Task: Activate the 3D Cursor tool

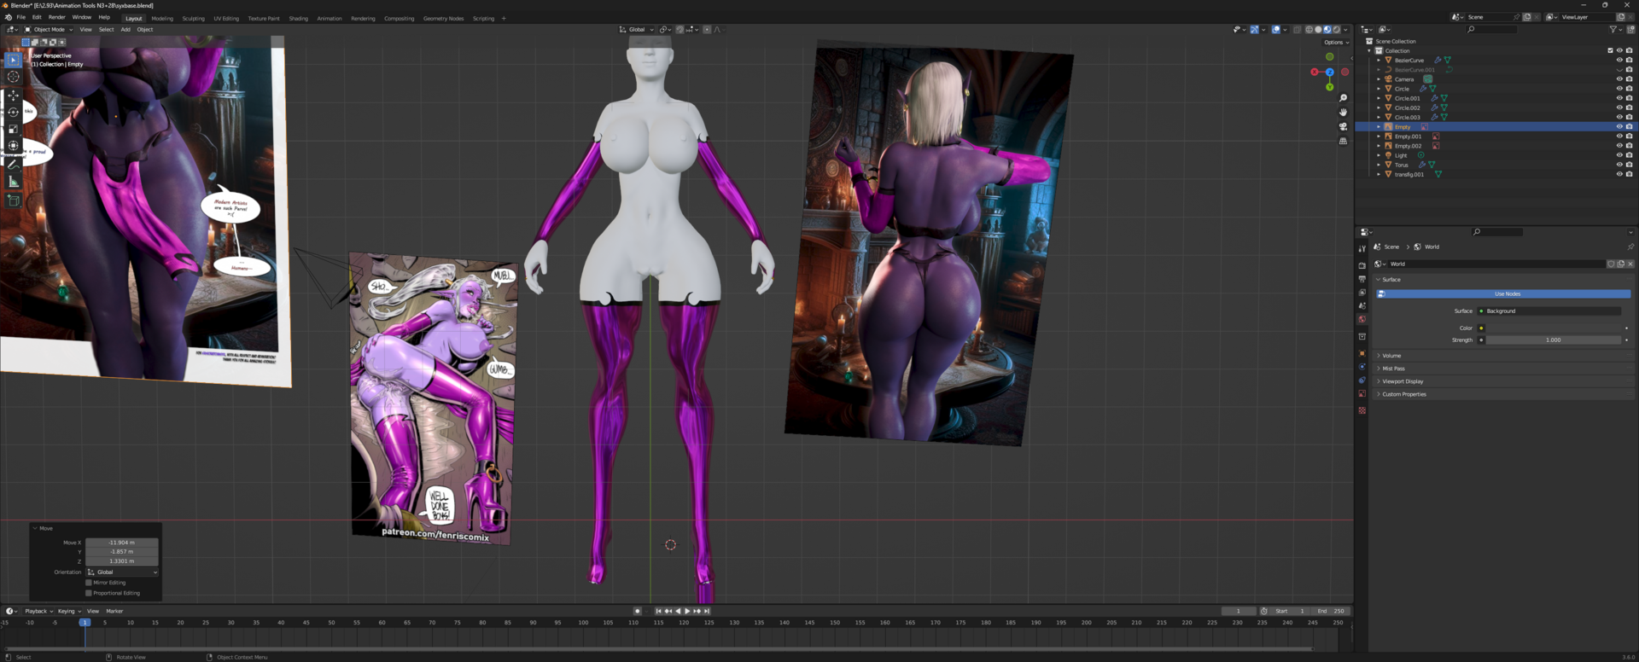Action: (14, 77)
